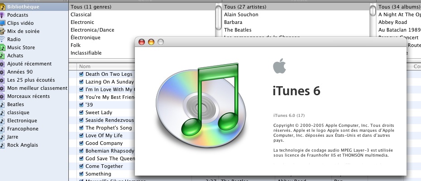421x181 pixels.
Task: Click the Radio antenna icon
Action: click(2, 39)
